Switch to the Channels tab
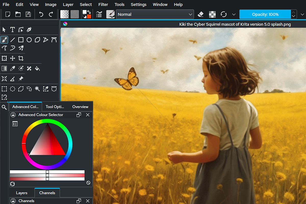The width and height of the screenshot is (306, 204). click(47, 193)
